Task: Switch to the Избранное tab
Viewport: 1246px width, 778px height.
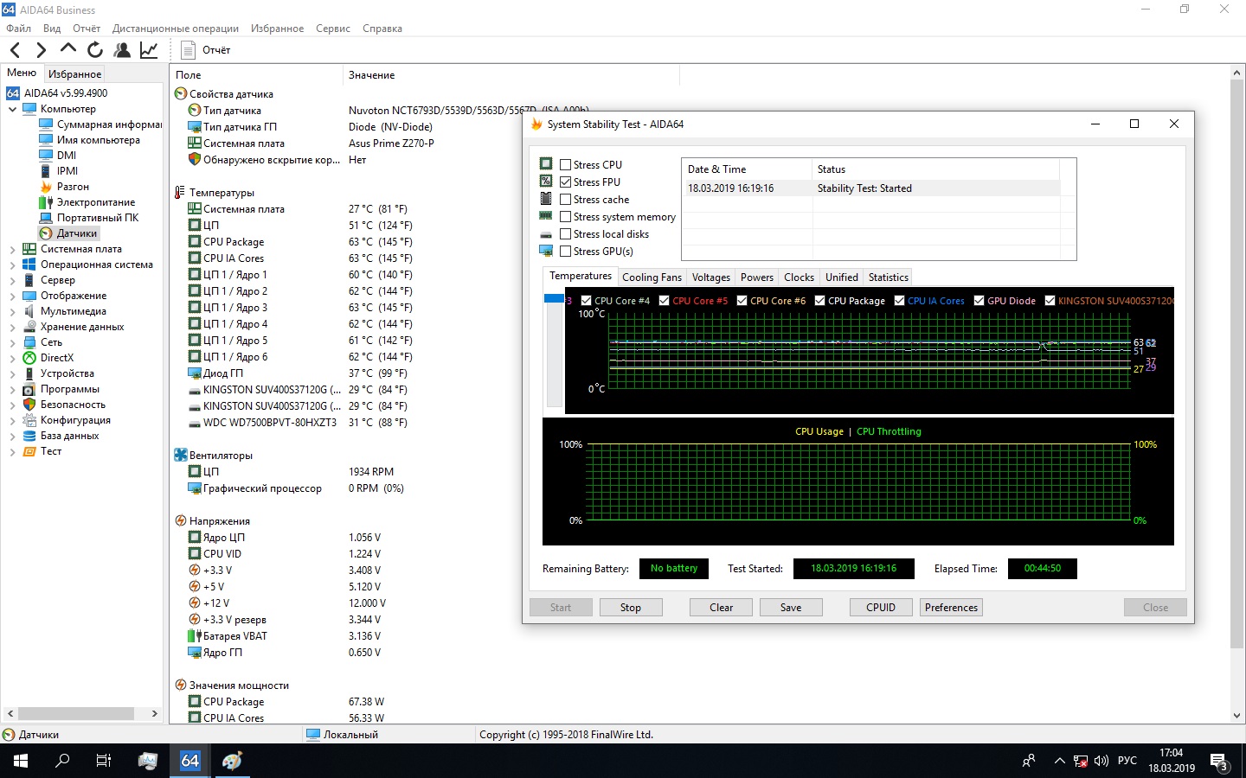Action: click(x=74, y=74)
